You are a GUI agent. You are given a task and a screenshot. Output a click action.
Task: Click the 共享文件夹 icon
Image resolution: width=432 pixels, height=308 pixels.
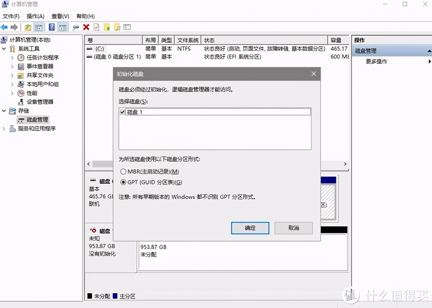coord(21,75)
